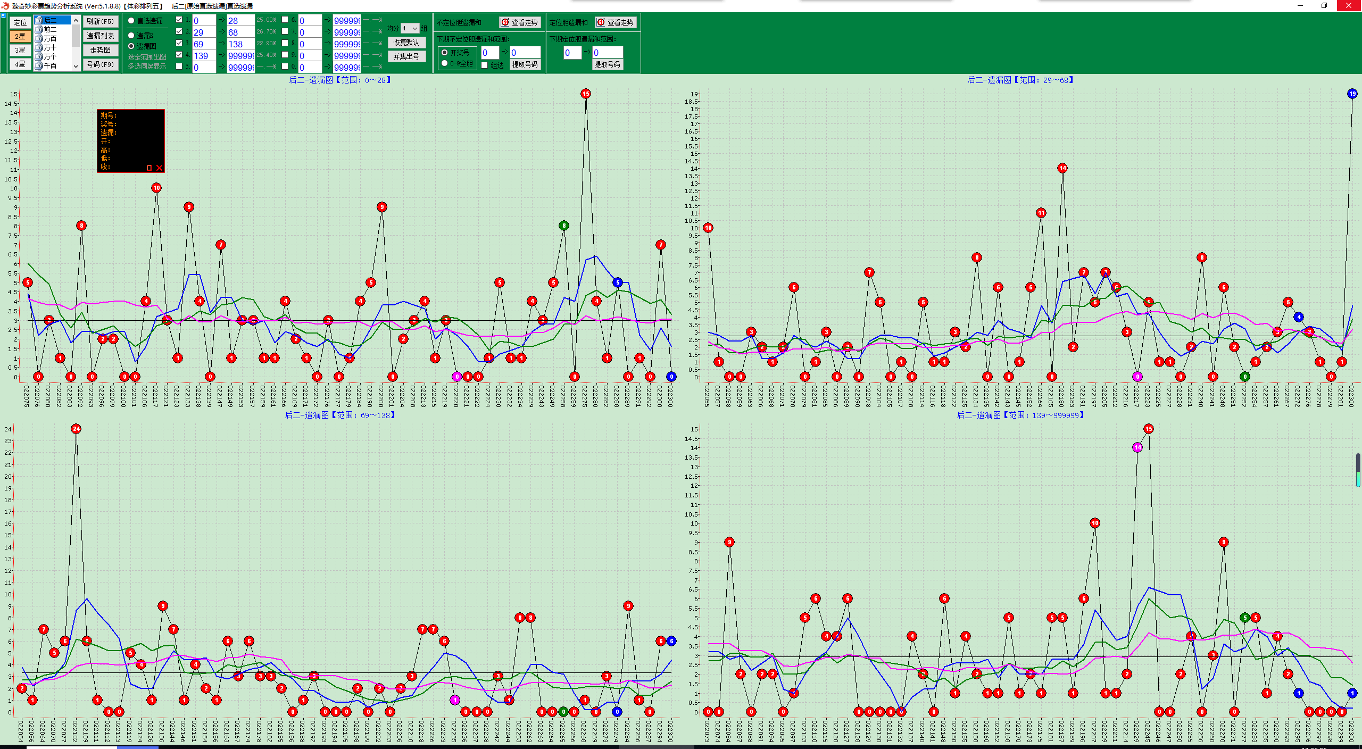Image resolution: width=1362 pixels, height=749 pixels.
Task: Click data point 10 in the 0~28 chart
Action: [x=156, y=188]
